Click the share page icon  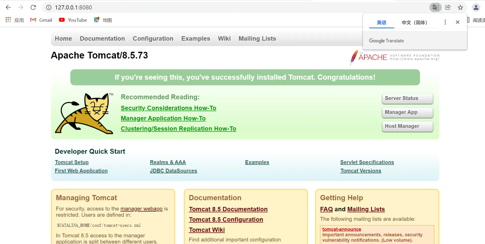(x=448, y=8)
